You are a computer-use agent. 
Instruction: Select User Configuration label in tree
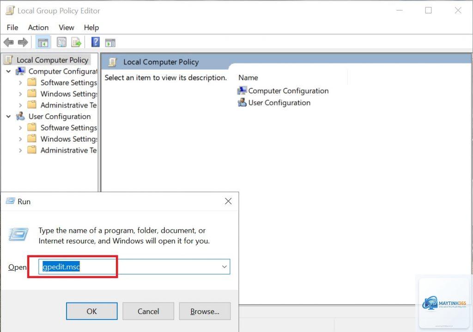click(60, 116)
